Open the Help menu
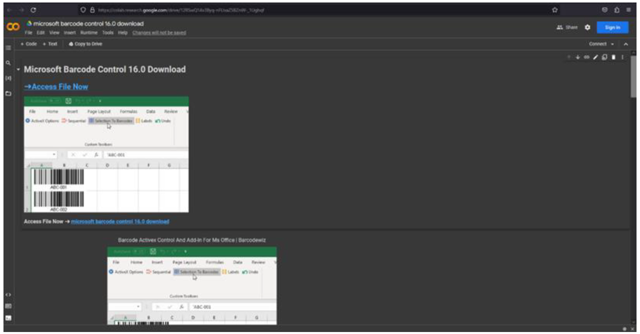640x334 pixels. coord(123,33)
